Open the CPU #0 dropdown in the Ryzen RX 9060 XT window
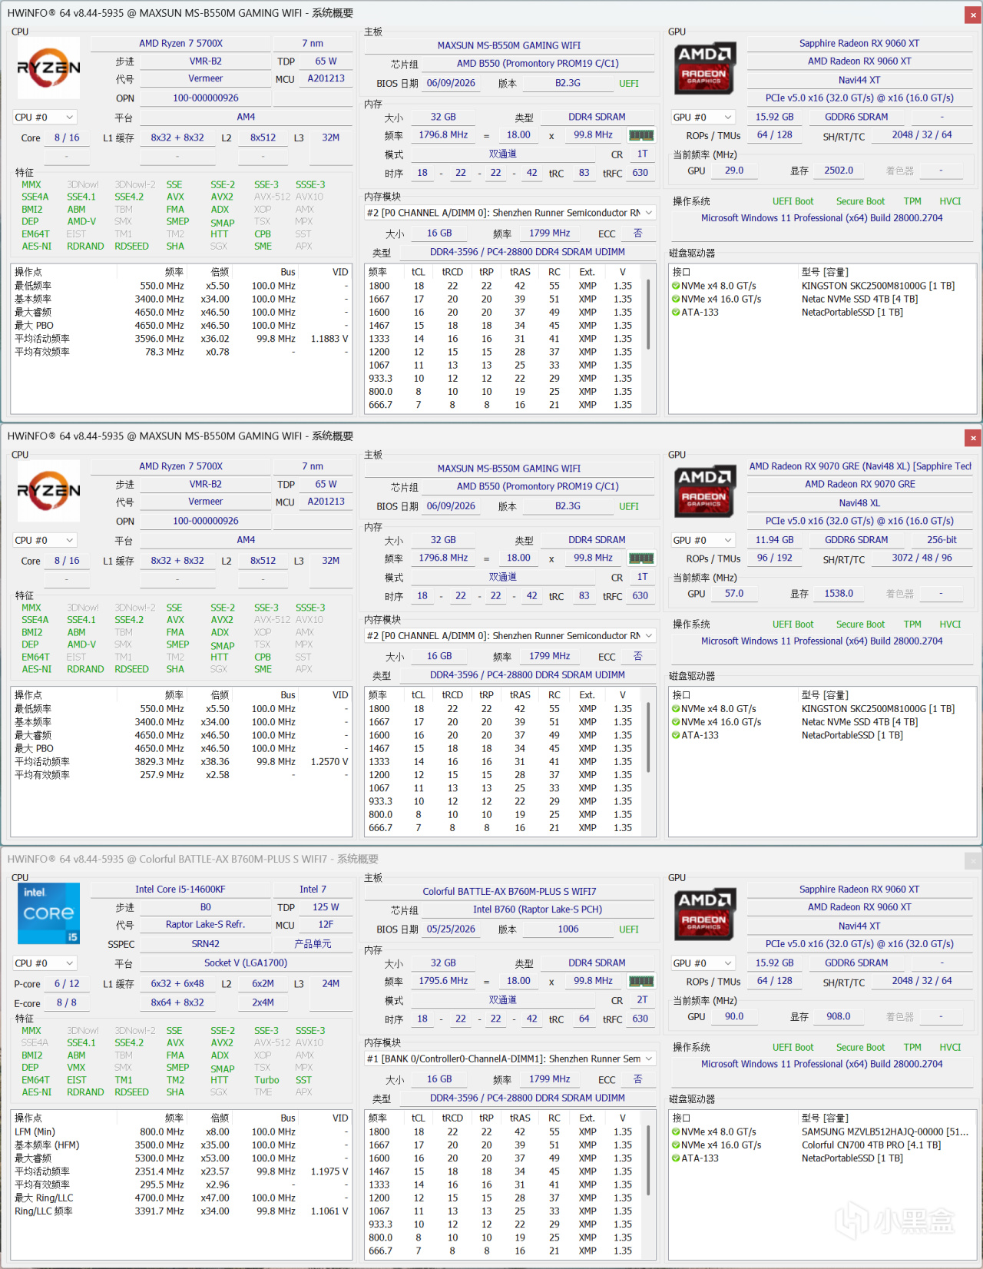983x1269 pixels. [x=45, y=118]
